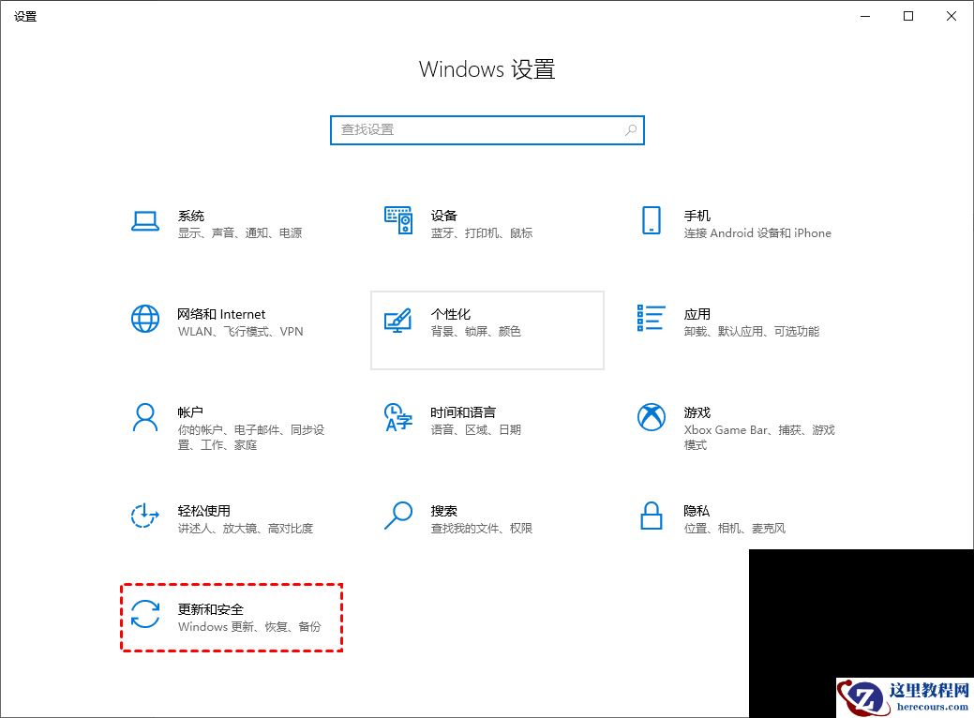Click the 网络和 Internet globe icon
The image size is (974, 718).
click(x=144, y=320)
